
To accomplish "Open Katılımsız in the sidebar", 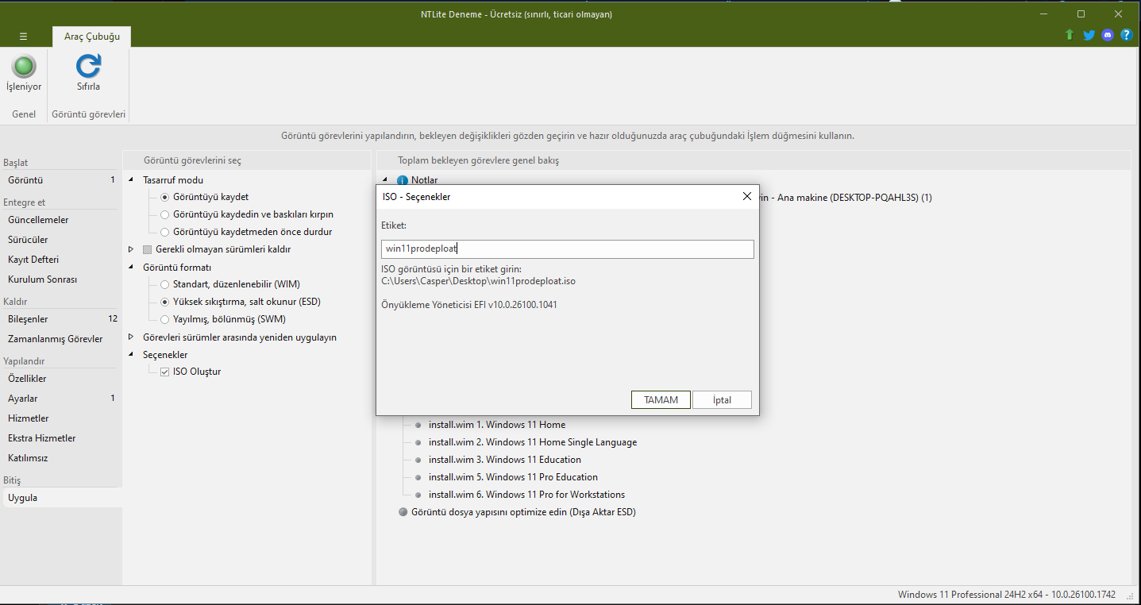I will [61, 458].
